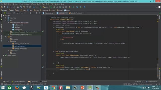Open the Refactor menu

point(33,4)
